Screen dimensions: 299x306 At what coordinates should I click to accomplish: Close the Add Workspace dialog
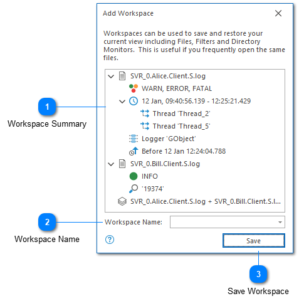[278, 13]
